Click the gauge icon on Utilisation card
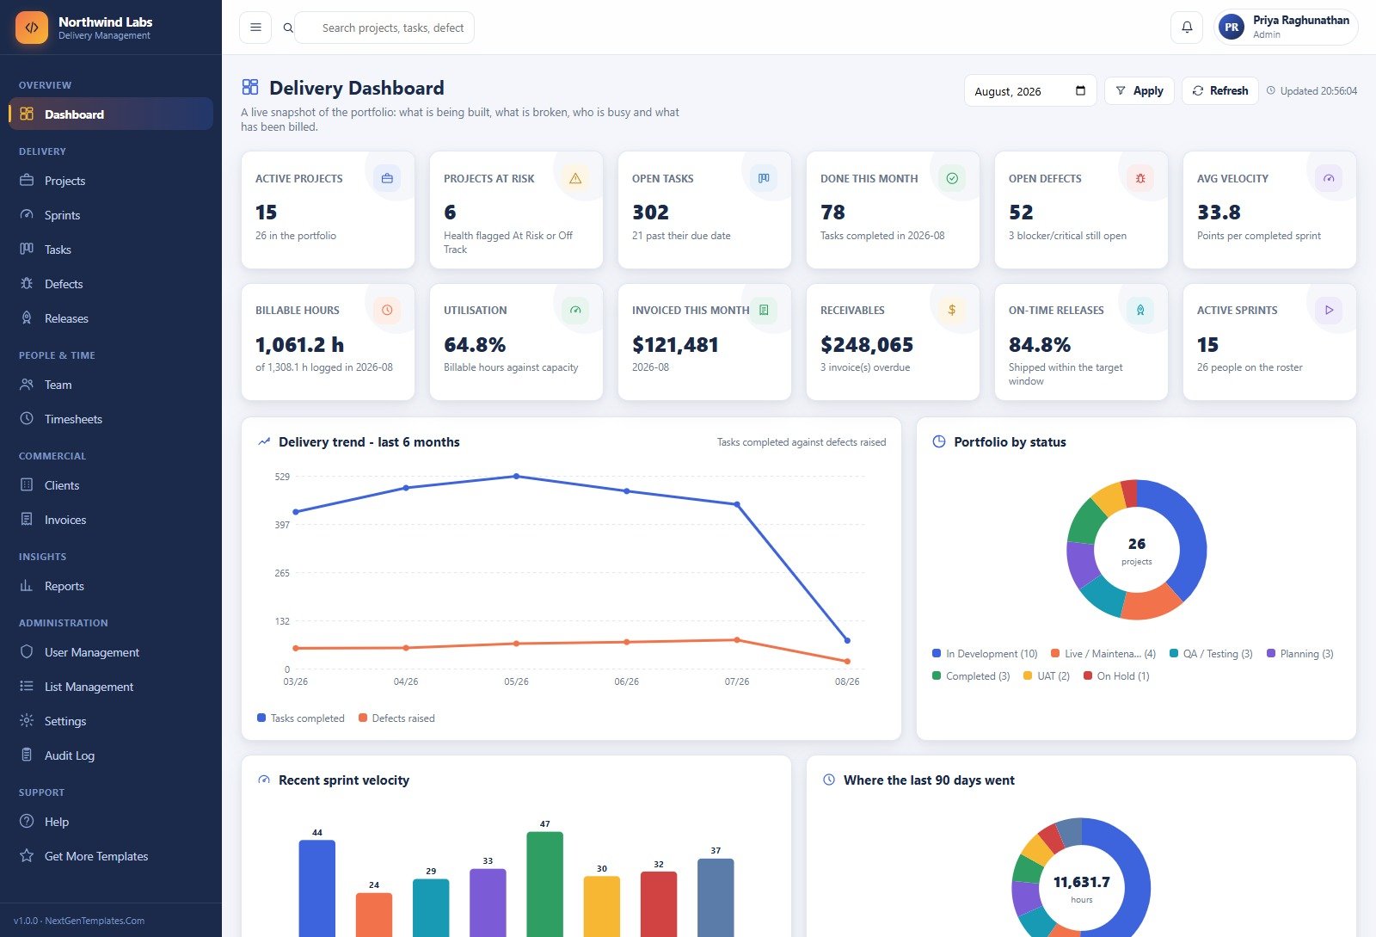The height and width of the screenshot is (937, 1376). tap(575, 310)
